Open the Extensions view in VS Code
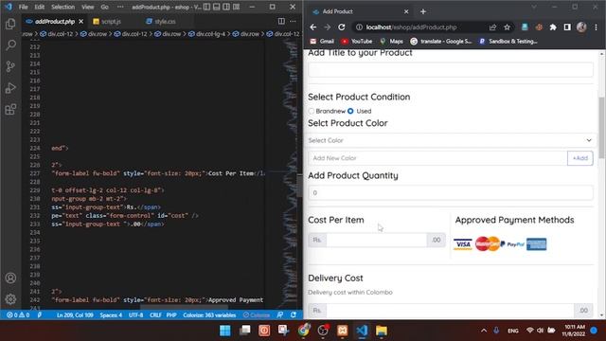606x341 pixels. [10, 110]
